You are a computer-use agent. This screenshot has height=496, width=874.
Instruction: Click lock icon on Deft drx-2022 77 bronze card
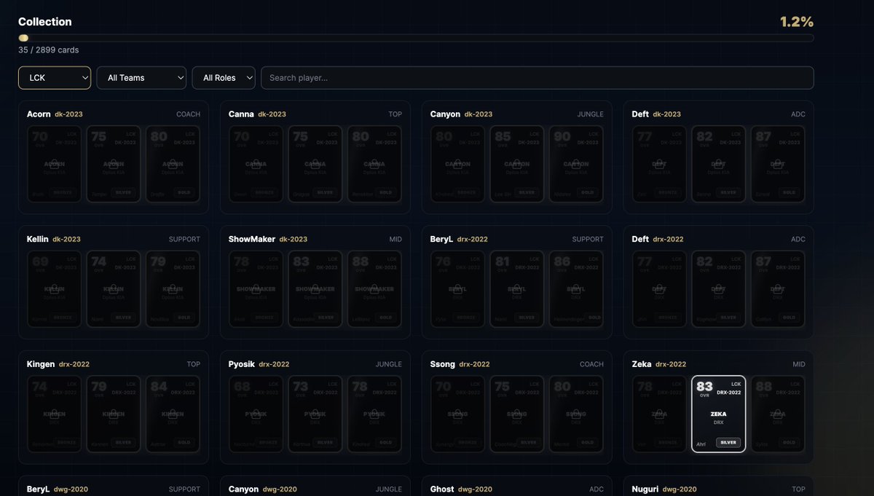point(660,290)
